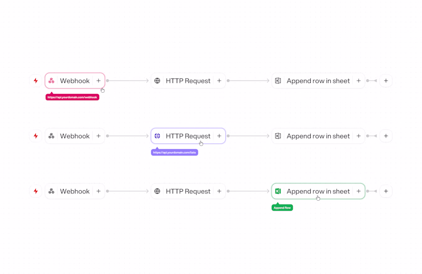
Task: Click the purple api lists URL tag
Action: click(x=175, y=153)
